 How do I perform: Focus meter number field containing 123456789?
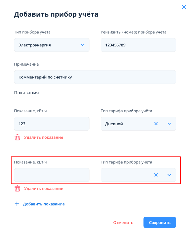click(x=138, y=45)
